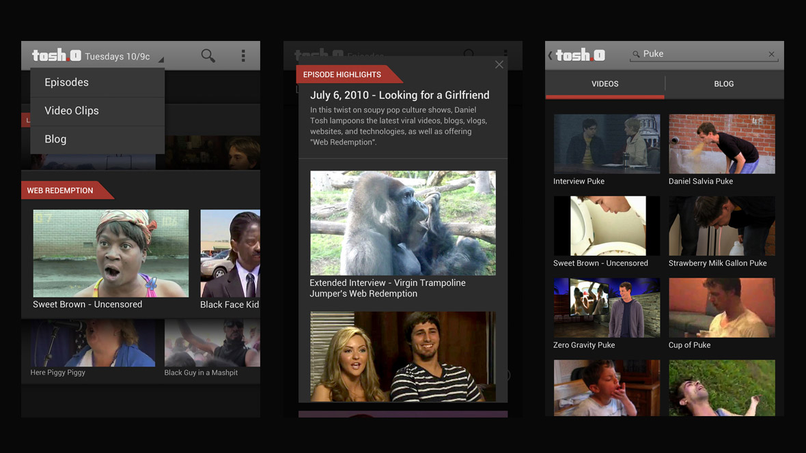This screenshot has width=806, height=453.
Task: Switch to the BLOG tab in search results
Action: 723,84
